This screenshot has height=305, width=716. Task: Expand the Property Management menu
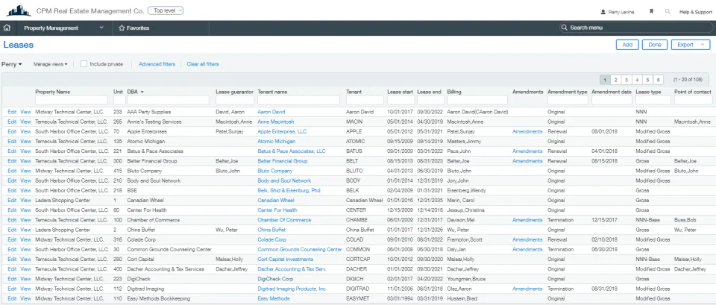pyautogui.click(x=64, y=28)
